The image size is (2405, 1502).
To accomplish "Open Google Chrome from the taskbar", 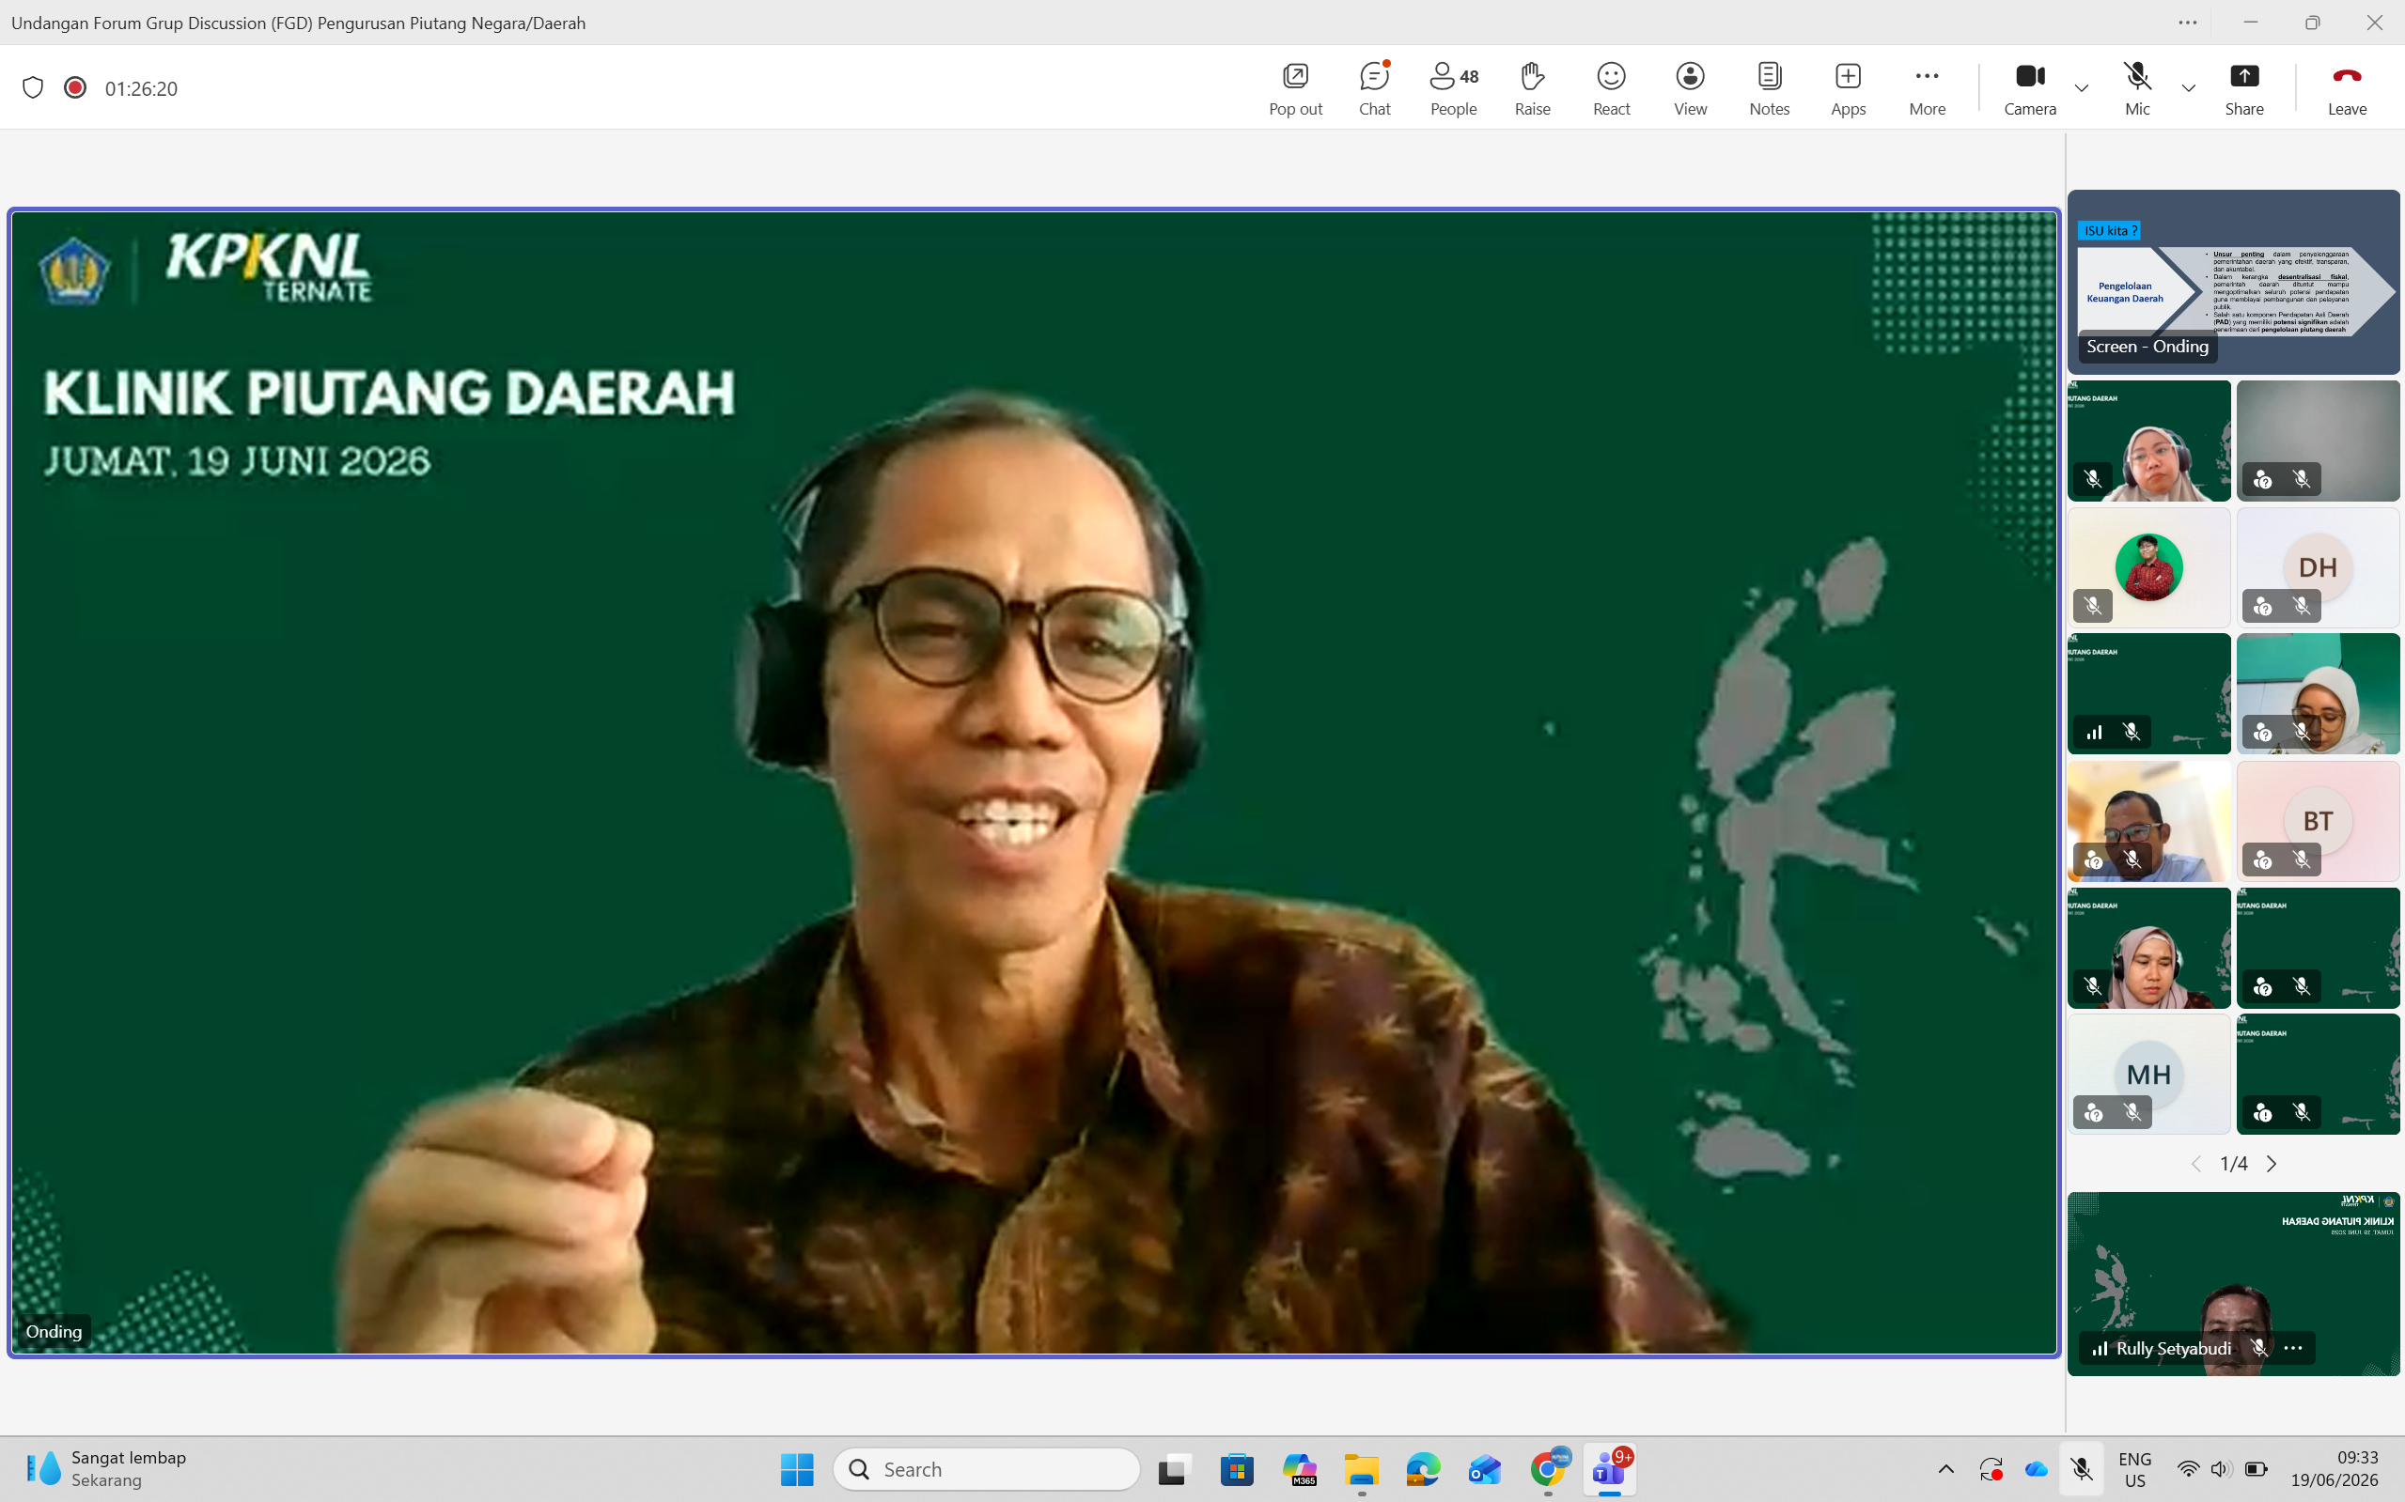I will [1547, 1468].
